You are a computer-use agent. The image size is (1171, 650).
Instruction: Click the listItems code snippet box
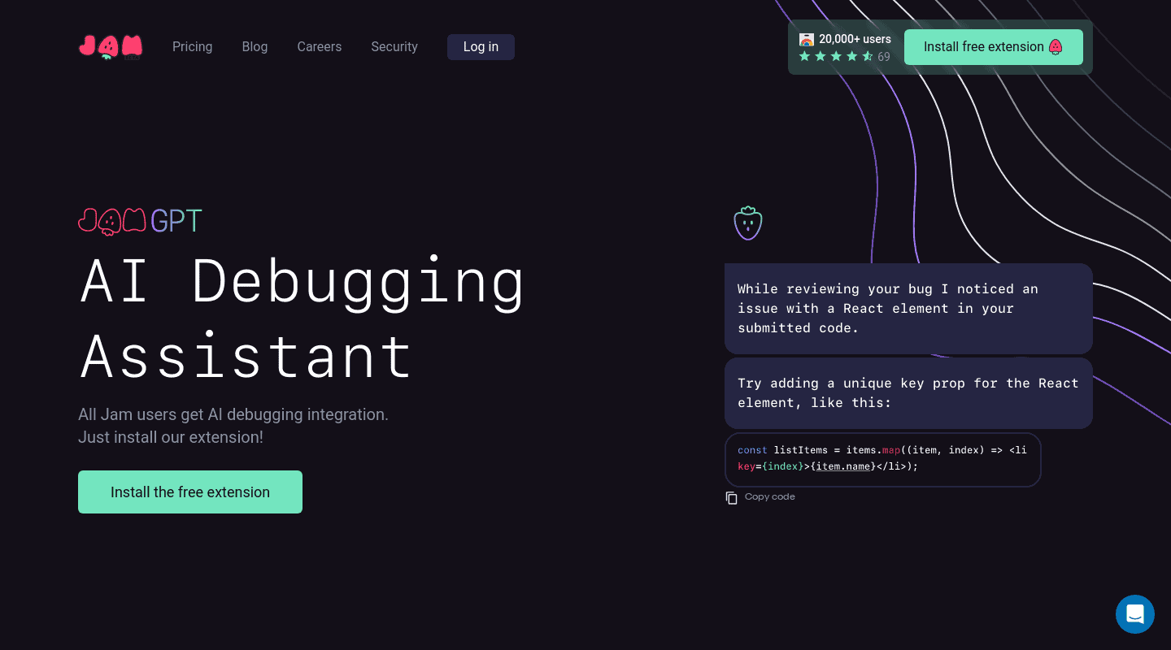(x=882, y=459)
